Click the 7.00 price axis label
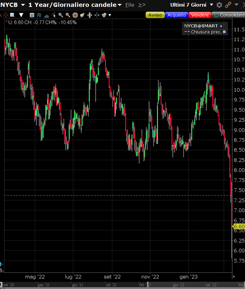 (239, 210)
